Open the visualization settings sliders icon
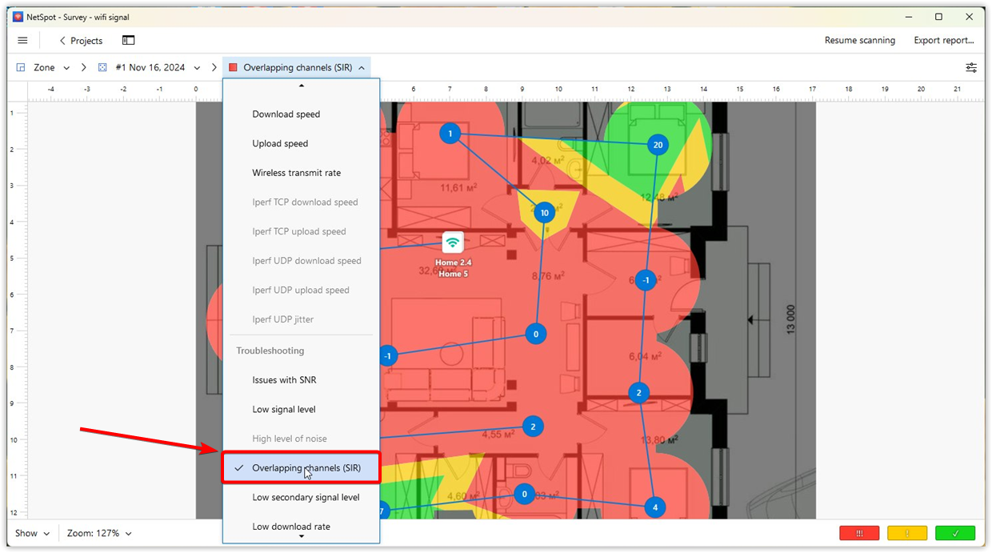 [971, 68]
